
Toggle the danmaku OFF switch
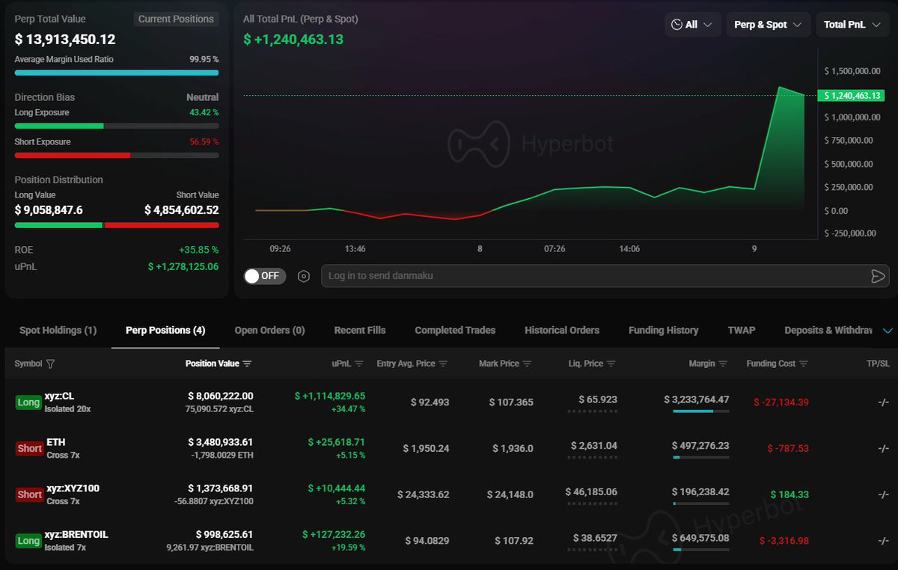click(265, 276)
